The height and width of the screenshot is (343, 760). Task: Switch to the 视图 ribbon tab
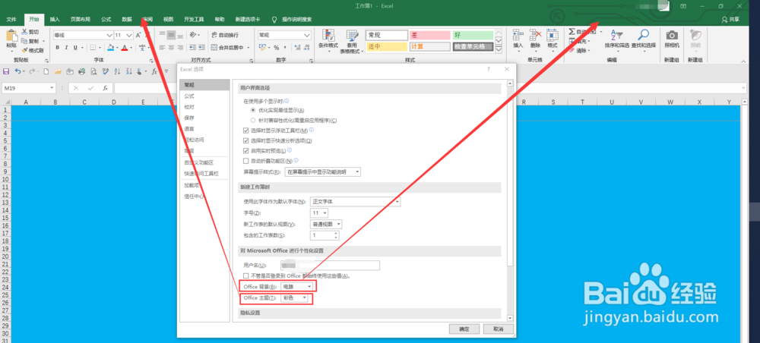[168, 20]
